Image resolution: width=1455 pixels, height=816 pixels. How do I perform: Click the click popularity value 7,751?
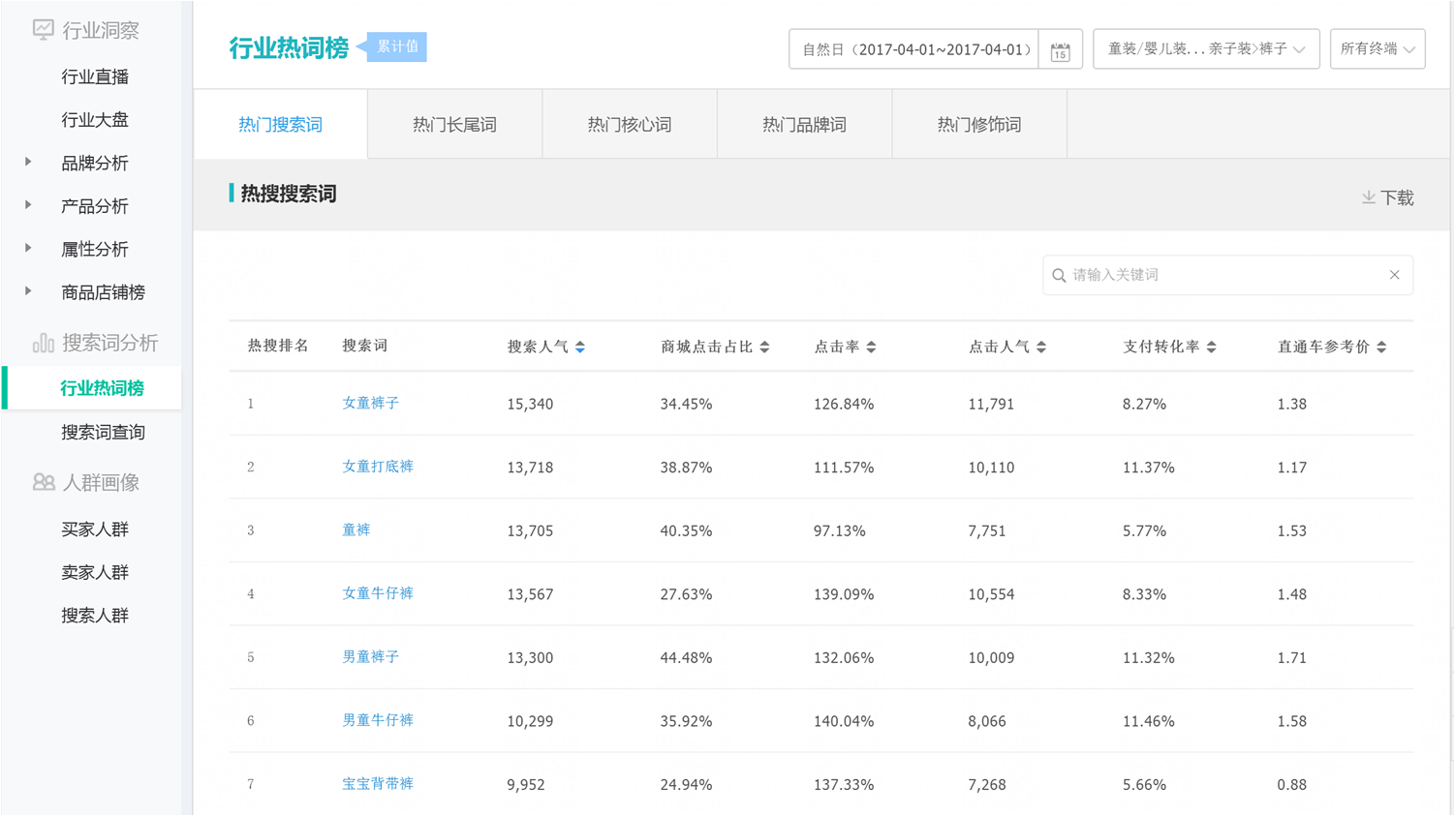click(x=987, y=530)
